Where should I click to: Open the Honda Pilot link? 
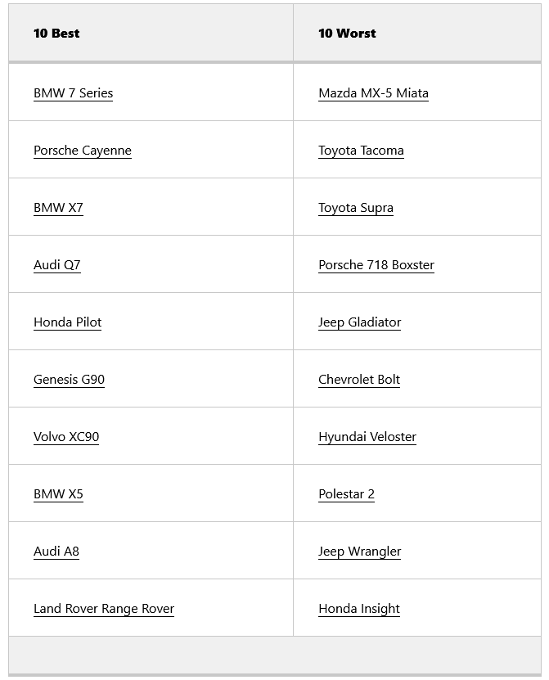click(67, 322)
